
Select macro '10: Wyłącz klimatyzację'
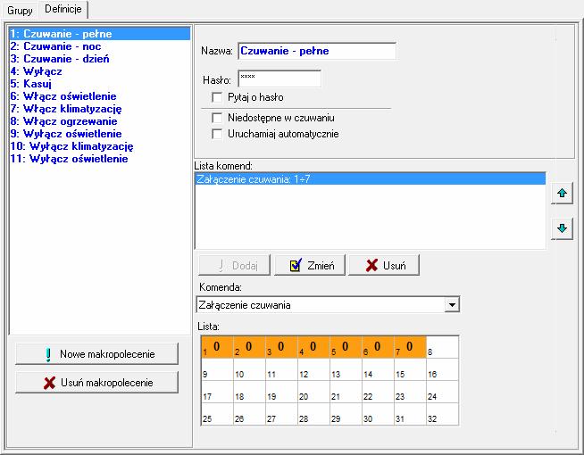[x=100, y=146]
